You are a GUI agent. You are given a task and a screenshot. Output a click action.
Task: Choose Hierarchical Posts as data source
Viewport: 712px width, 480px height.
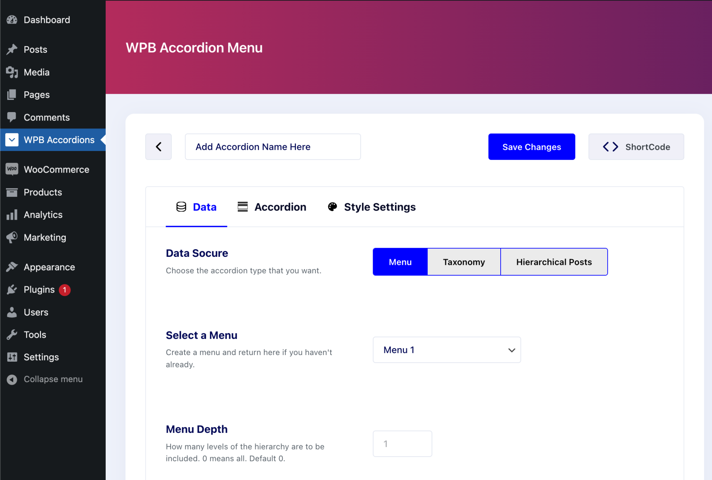coord(553,262)
